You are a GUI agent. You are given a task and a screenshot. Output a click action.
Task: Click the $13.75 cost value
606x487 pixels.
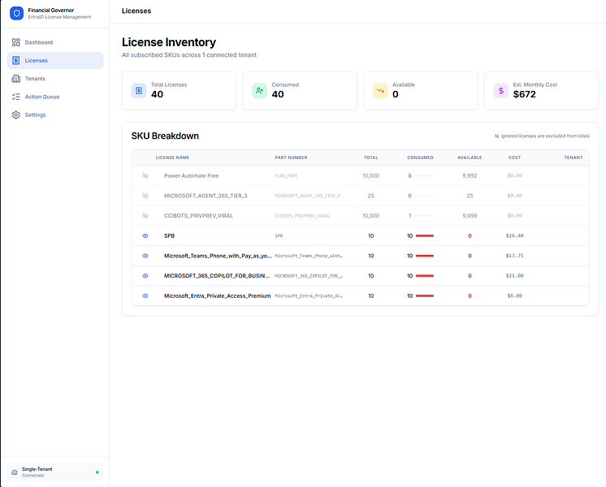(x=514, y=256)
